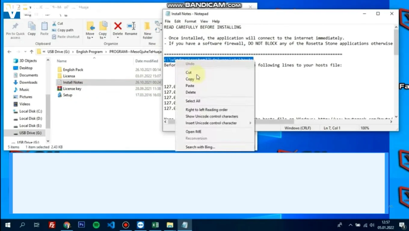Click USB Drive (G:) in address breadcrumb
The width and height of the screenshot is (409, 231).
[x=58, y=52]
